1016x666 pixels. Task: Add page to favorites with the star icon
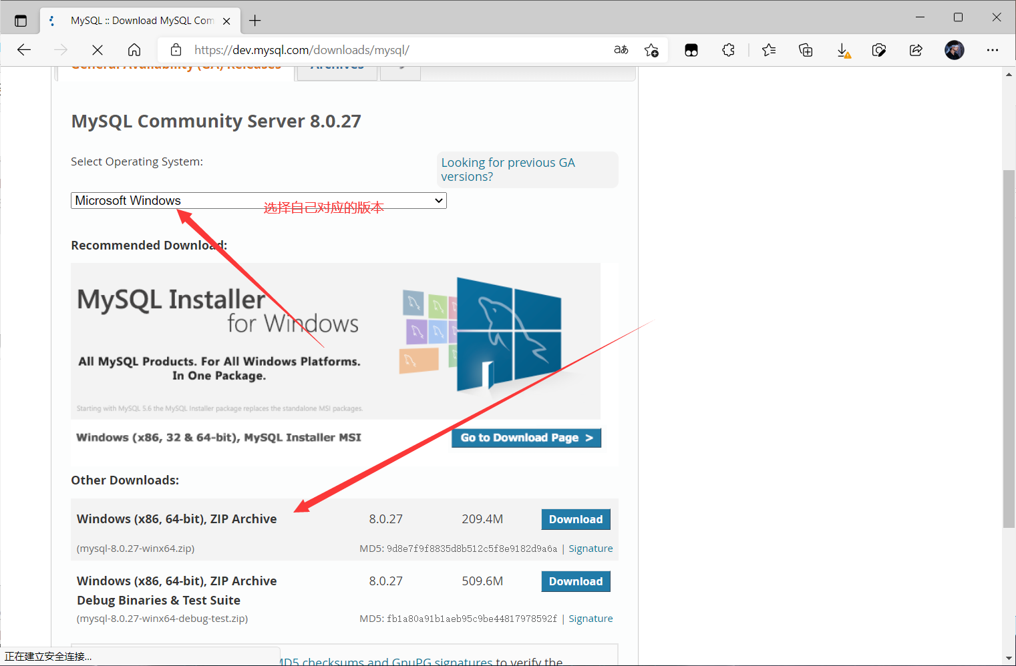651,49
